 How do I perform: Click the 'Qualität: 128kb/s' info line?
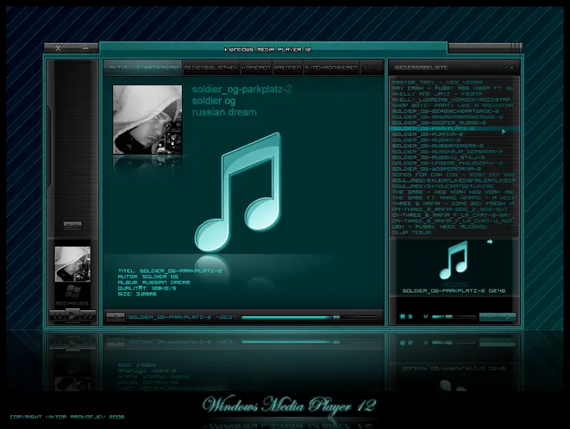coord(148,288)
